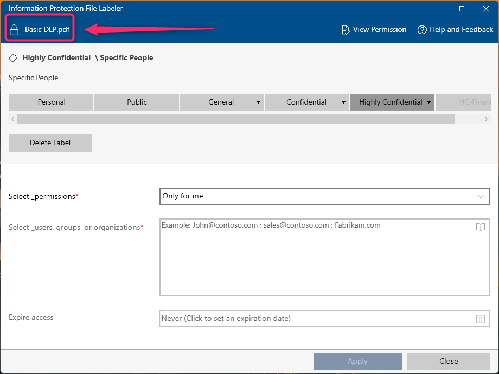Open the Select permissions combo box

tap(324, 196)
